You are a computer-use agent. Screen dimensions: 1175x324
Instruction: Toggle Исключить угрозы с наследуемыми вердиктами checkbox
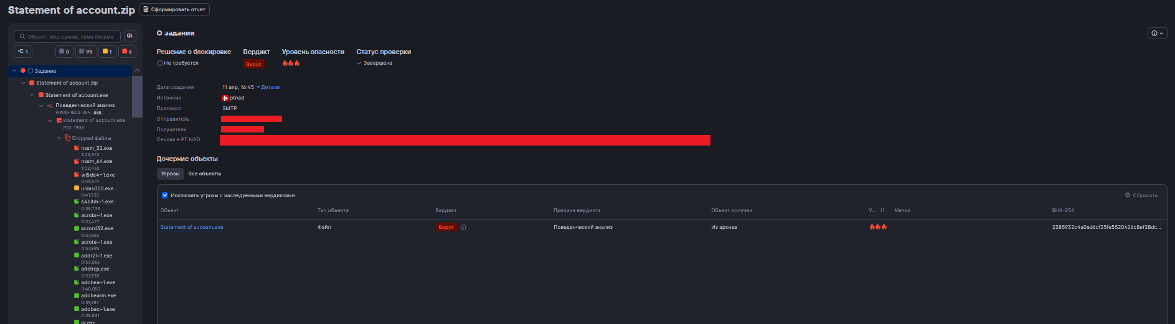[165, 195]
